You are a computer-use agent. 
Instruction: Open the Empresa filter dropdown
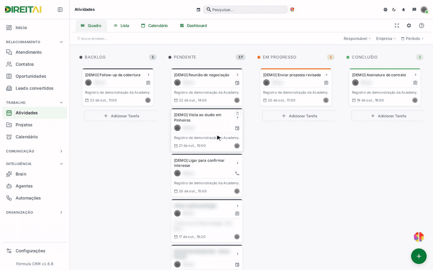click(386, 39)
